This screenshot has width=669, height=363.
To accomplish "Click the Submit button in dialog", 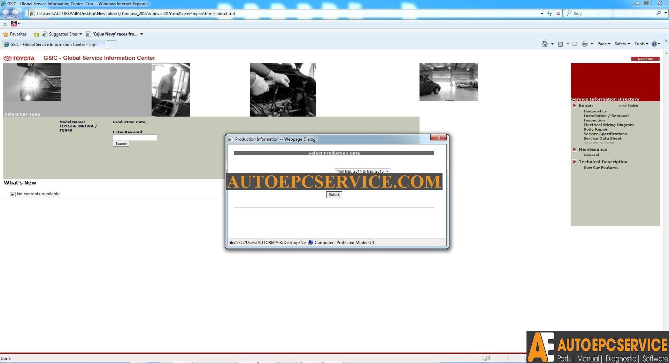I will coord(334,195).
